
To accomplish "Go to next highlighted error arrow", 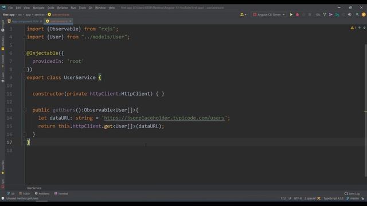I will (364, 28).
